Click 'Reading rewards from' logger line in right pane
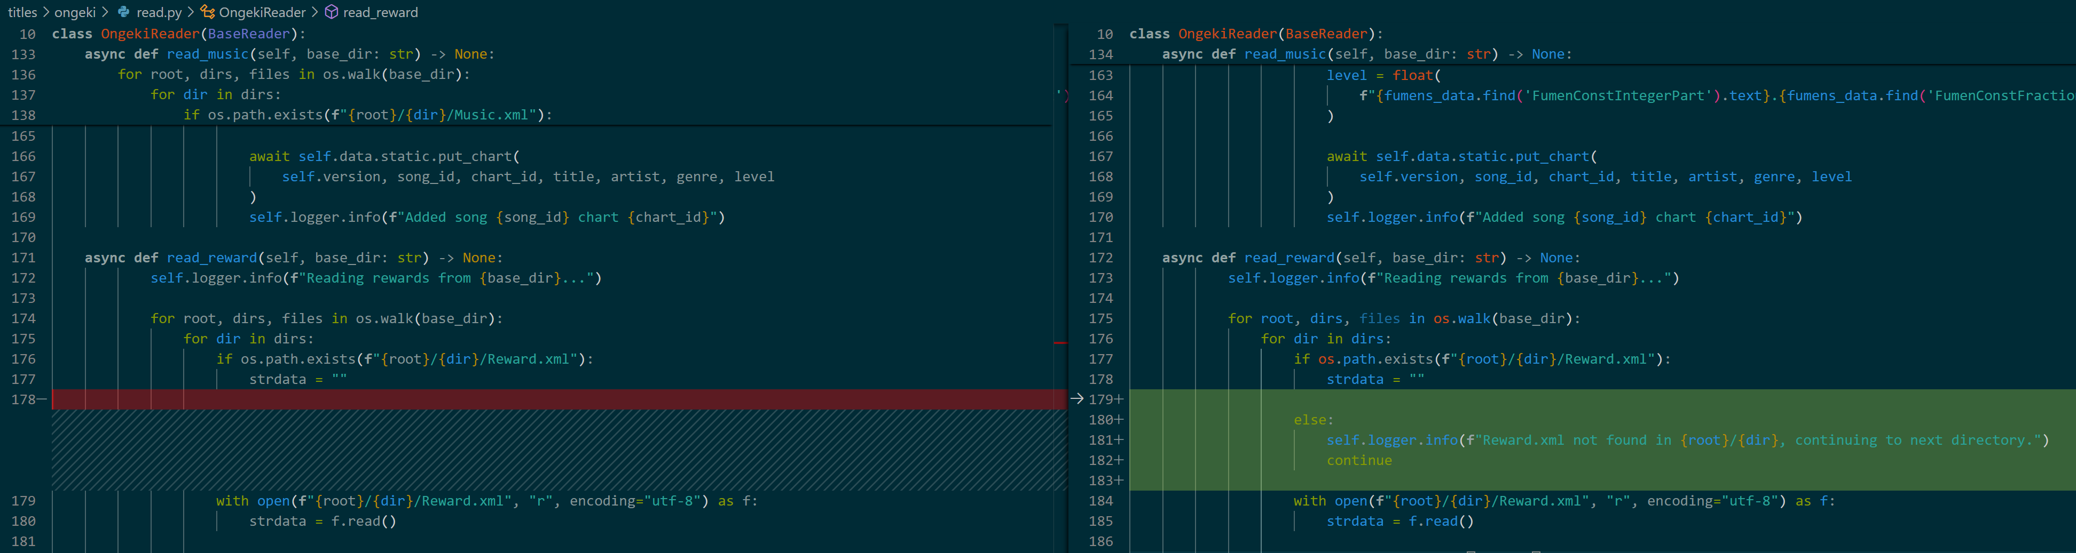Image resolution: width=2076 pixels, height=553 pixels. 1454,278
